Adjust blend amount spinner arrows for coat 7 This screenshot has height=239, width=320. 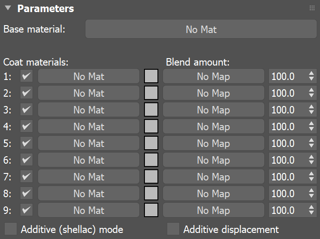(312, 177)
